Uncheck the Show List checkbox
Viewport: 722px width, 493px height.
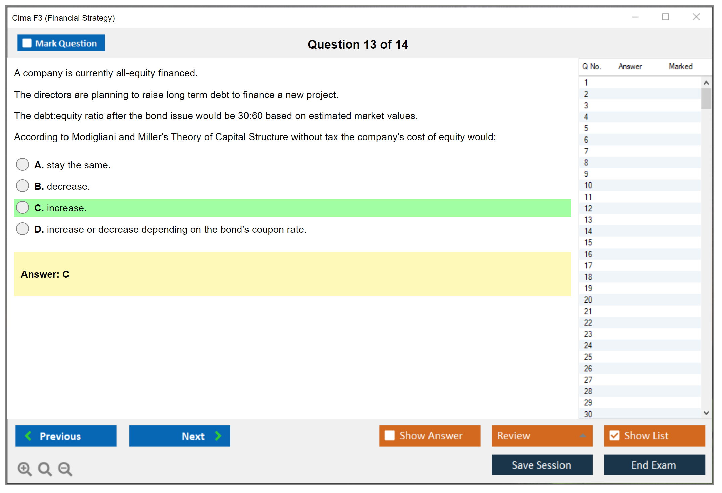pos(614,435)
